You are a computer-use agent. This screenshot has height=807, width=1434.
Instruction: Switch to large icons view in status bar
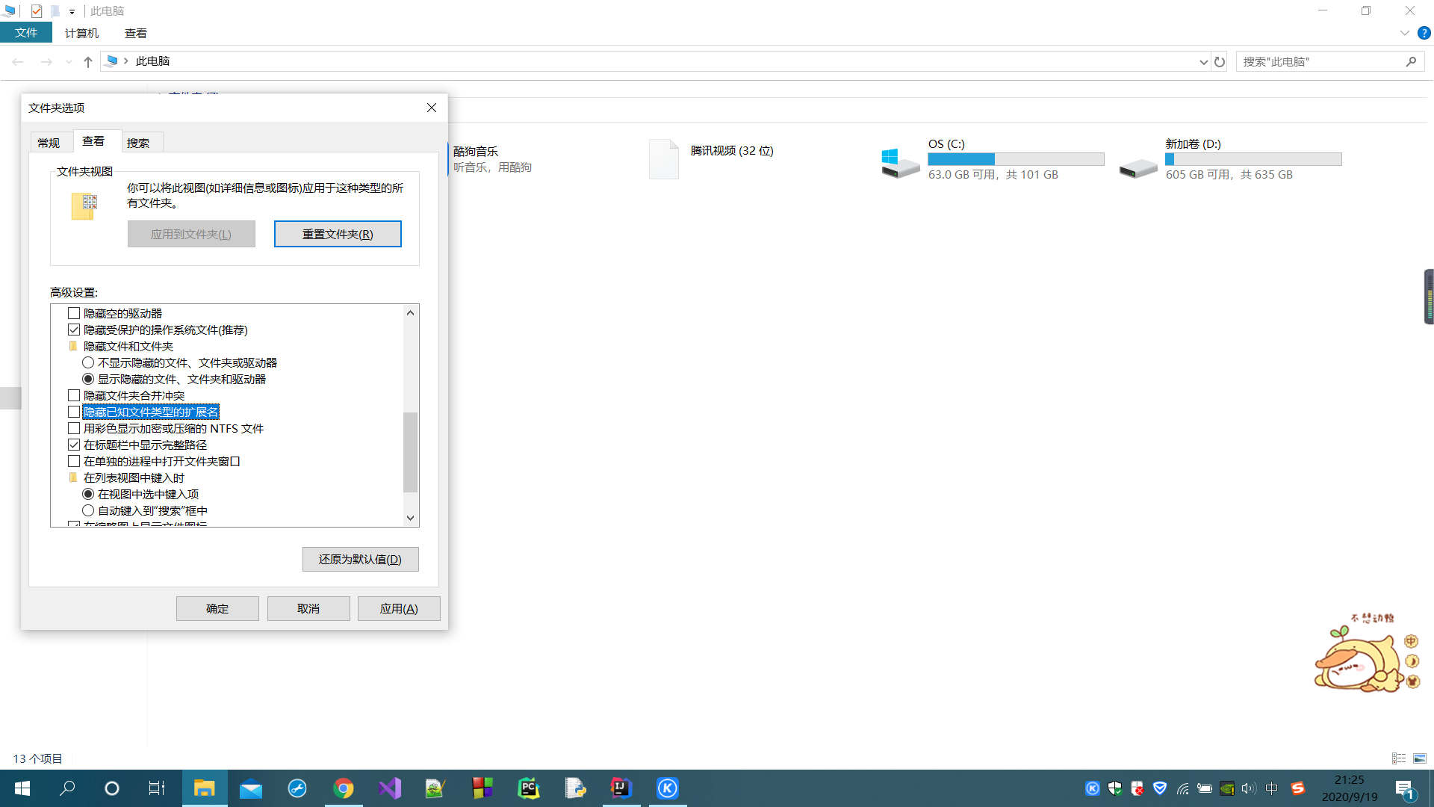point(1420,758)
